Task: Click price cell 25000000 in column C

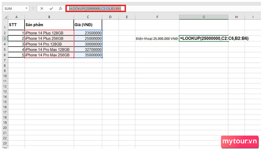Action: [x=88, y=38]
